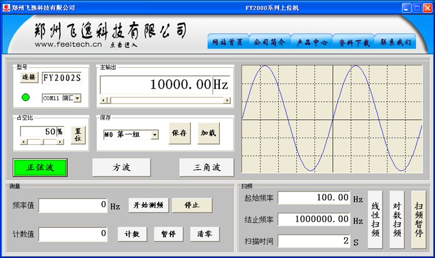Open the COM11 port dropdown
Screen dimensions: 435x258
pyautogui.click(x=77, y=98)
